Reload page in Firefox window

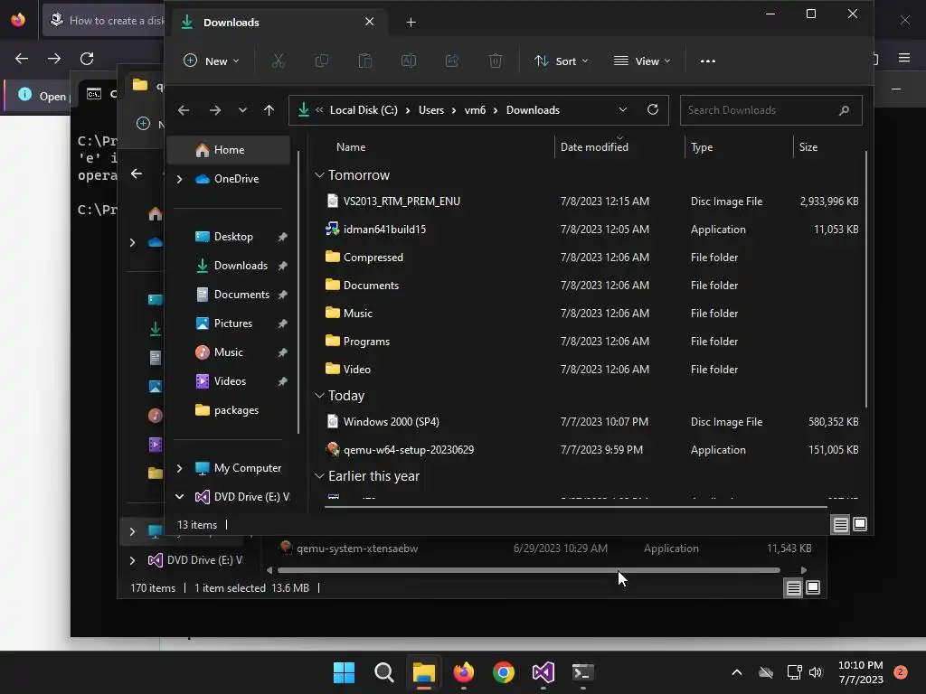pos(87,59)
